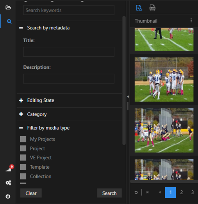The image size is (198, 204).
Task: Expand the Editing State section
Action: [21, 100]
